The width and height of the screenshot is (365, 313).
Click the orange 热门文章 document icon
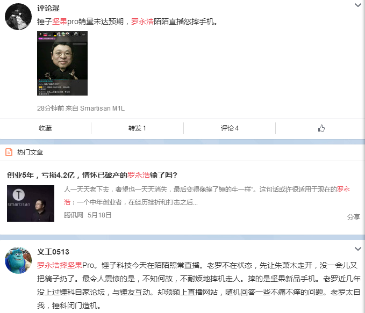coord(9,152)
